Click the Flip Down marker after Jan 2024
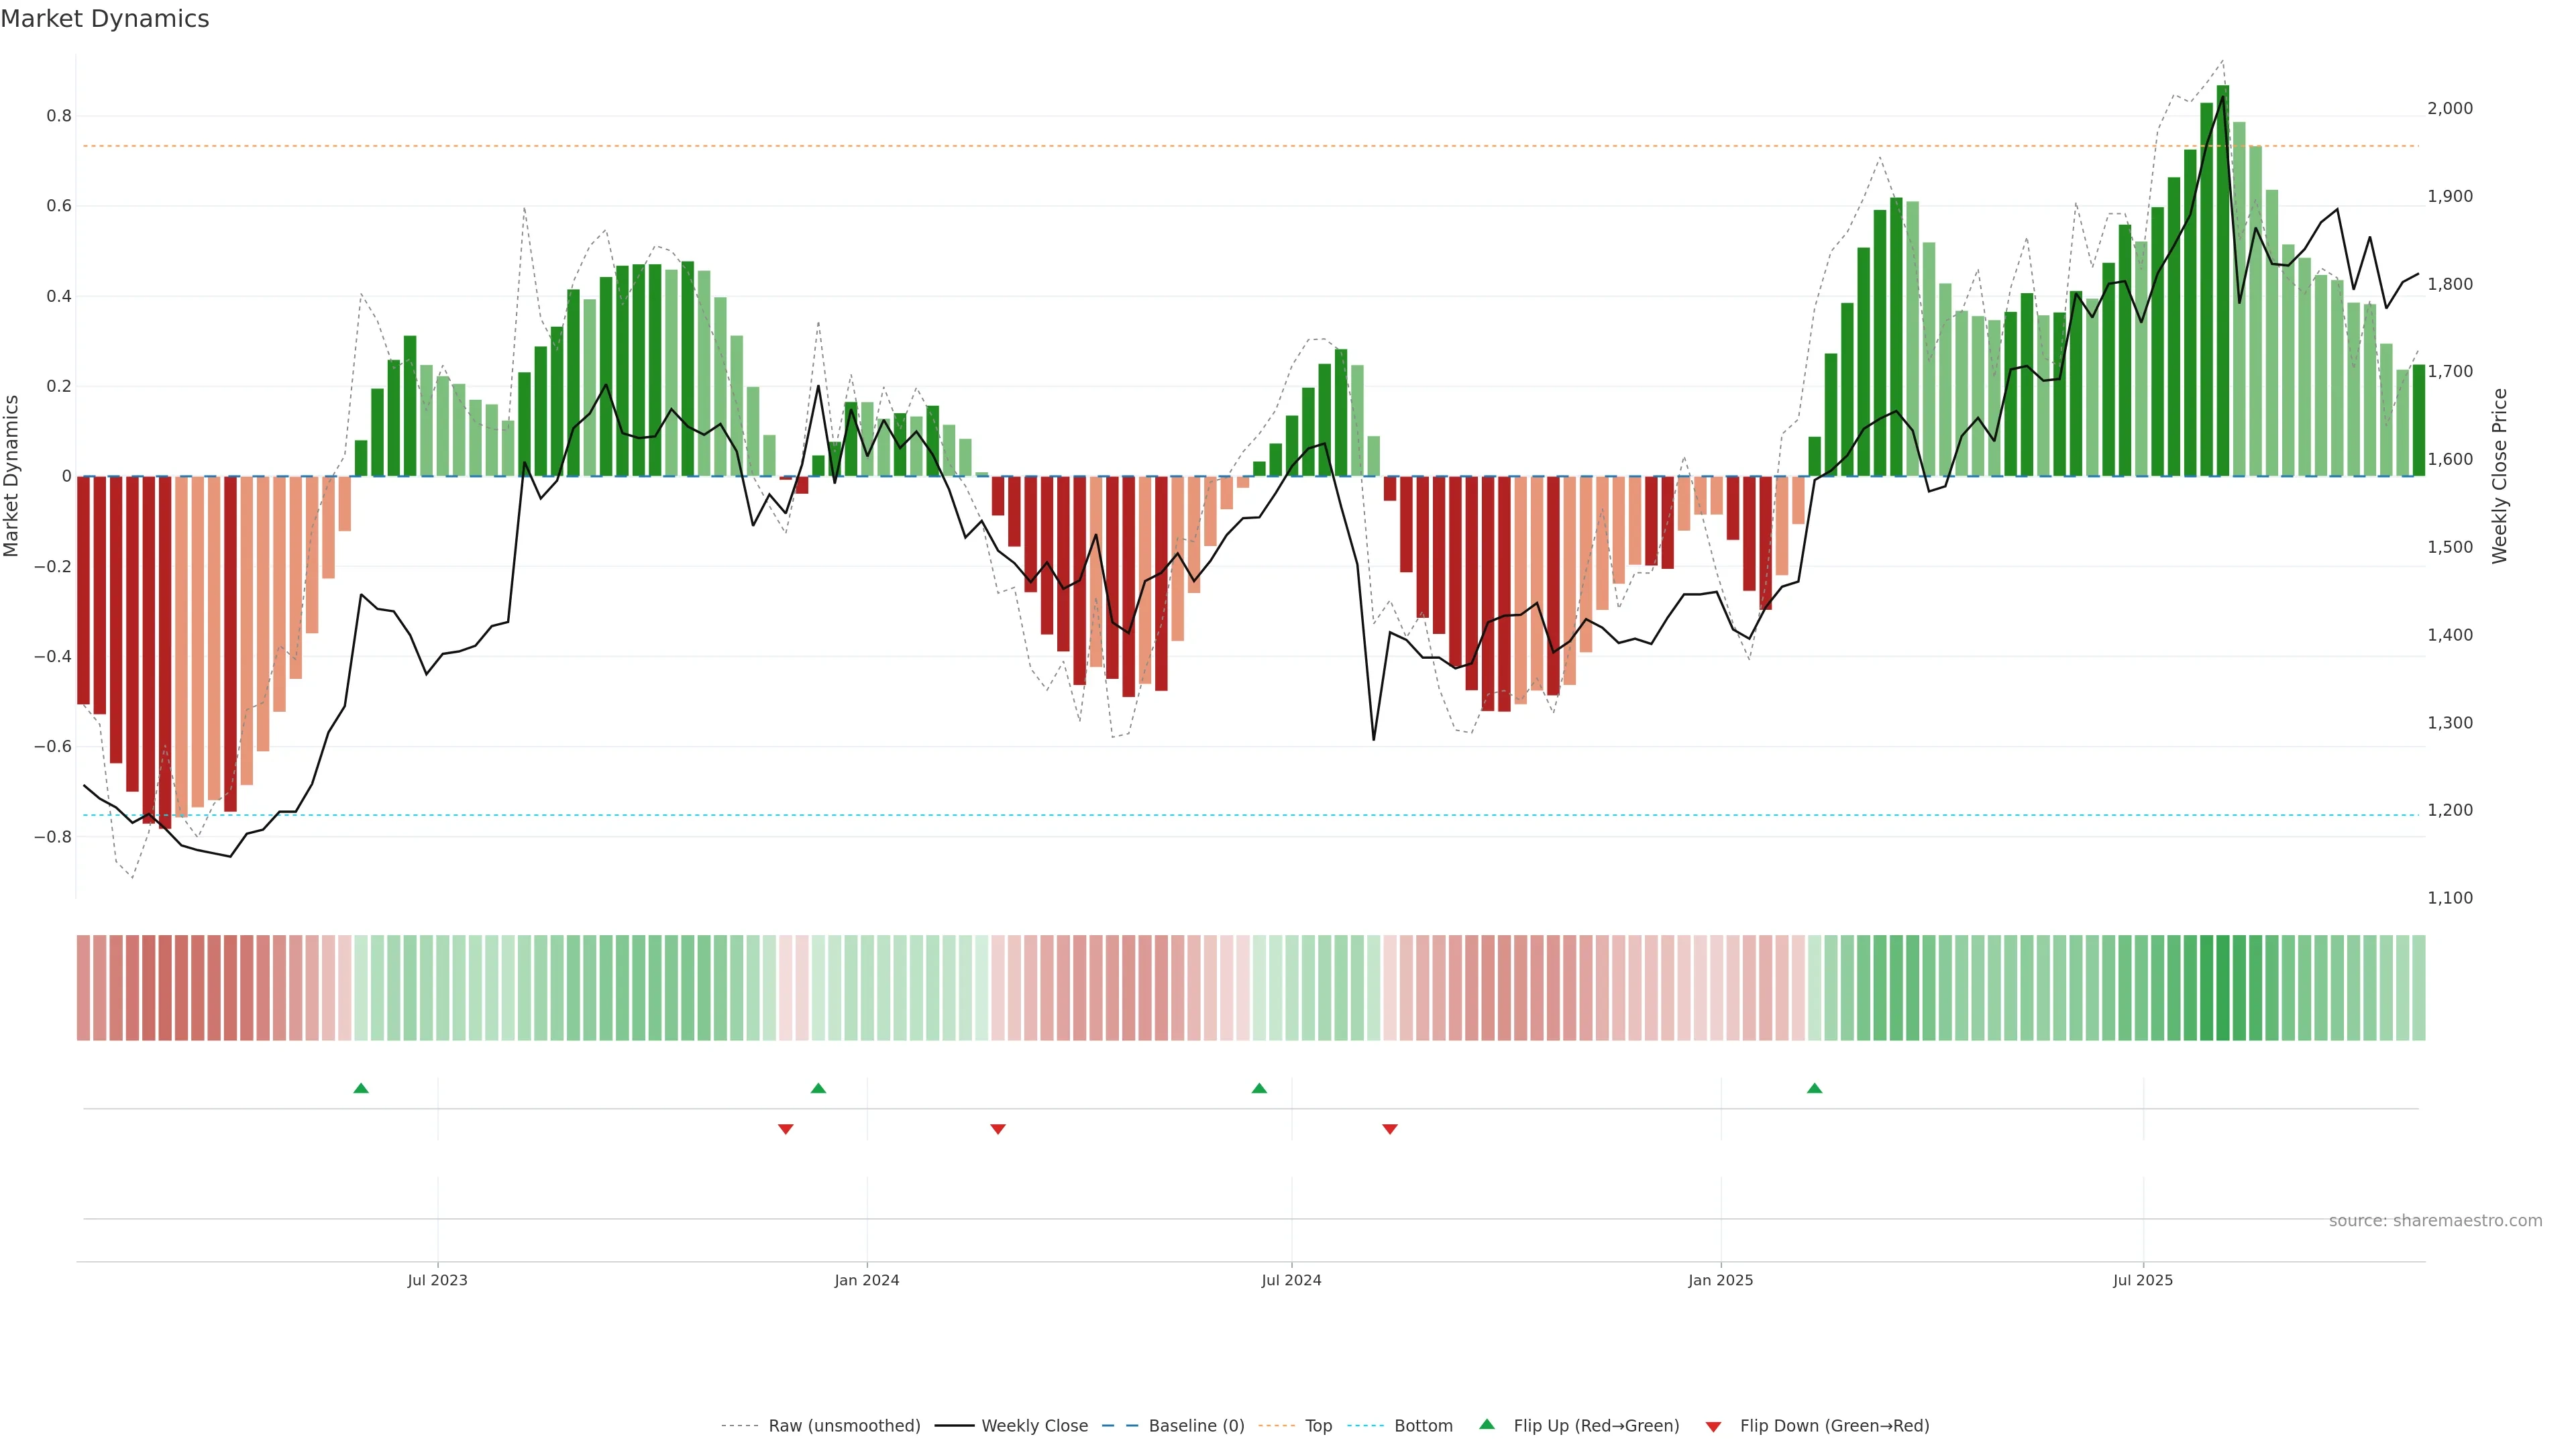2576x1449 pixels. (997, 1129)
